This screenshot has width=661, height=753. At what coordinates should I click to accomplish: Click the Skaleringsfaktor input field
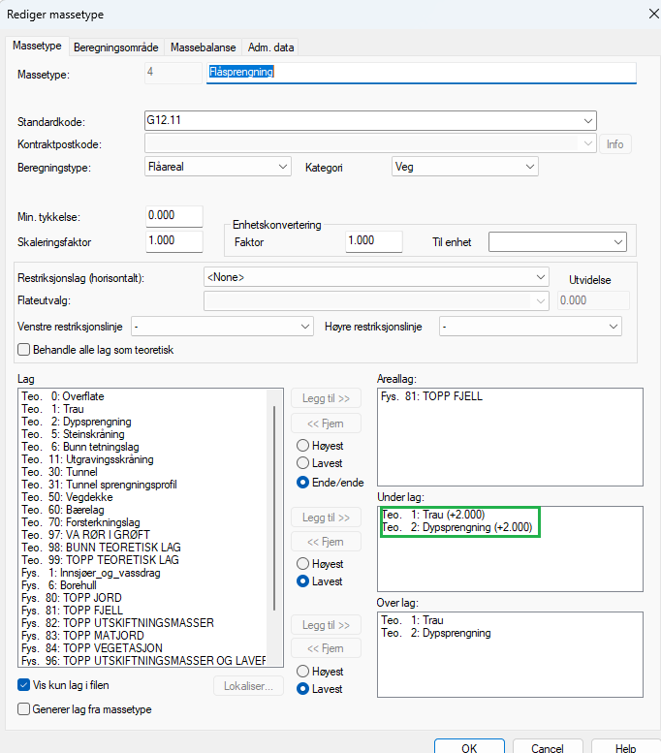[x=173, y=240]
